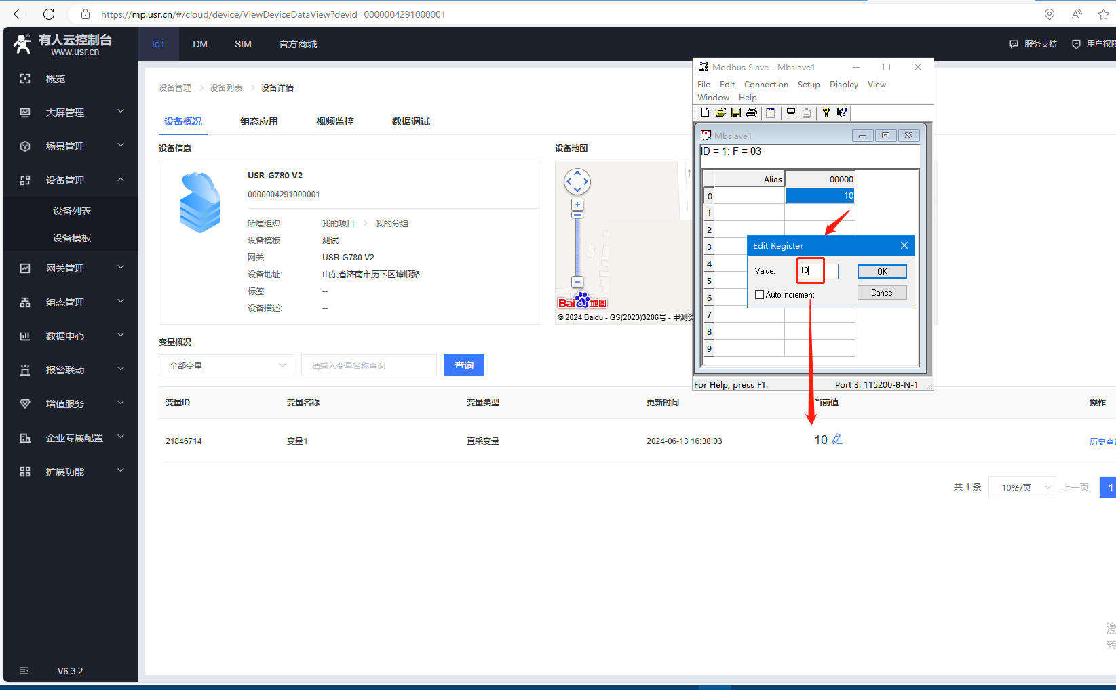Click the blue 查询 search button

[464, 365]
